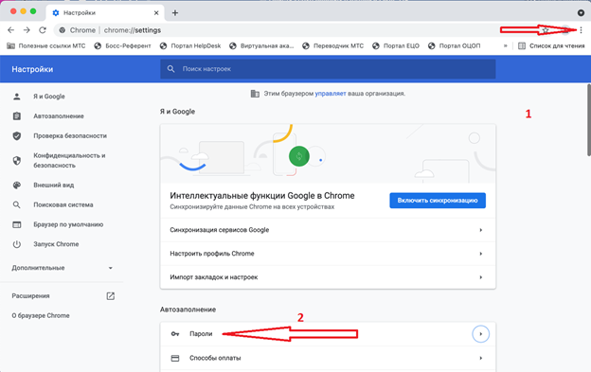
Task: Go forward using the browser forward arrow
Action: [27, 30]
